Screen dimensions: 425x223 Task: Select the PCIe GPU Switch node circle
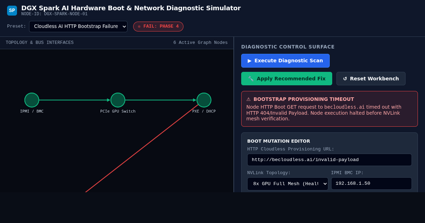118,100
